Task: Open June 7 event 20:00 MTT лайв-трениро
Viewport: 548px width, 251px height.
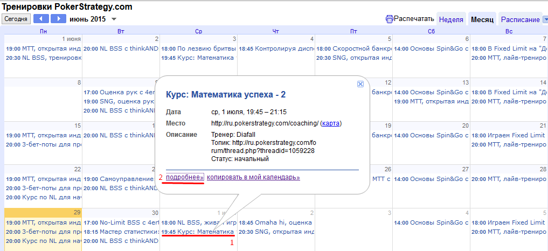Action: pos(509,58)
